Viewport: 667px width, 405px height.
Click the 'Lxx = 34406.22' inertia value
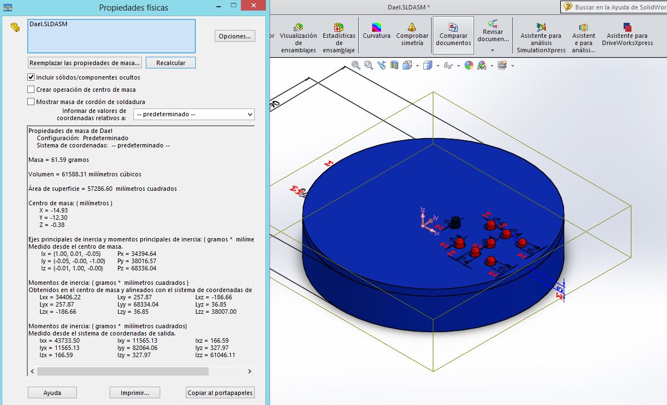[x=60, y=297]
